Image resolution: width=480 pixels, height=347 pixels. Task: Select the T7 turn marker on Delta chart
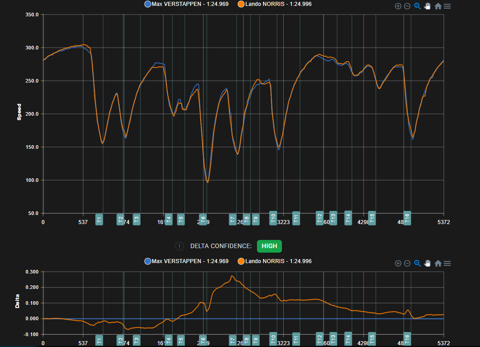tap(233, 340)
